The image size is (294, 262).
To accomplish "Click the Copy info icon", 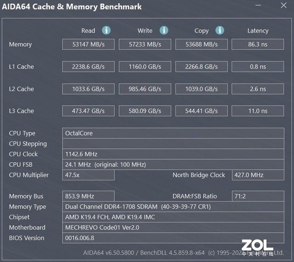I will point(220,30).
